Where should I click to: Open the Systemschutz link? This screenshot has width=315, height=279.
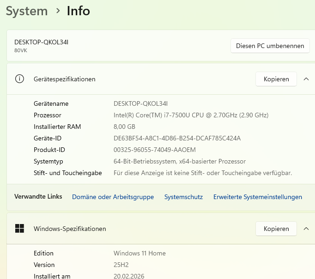pos(183,197)
